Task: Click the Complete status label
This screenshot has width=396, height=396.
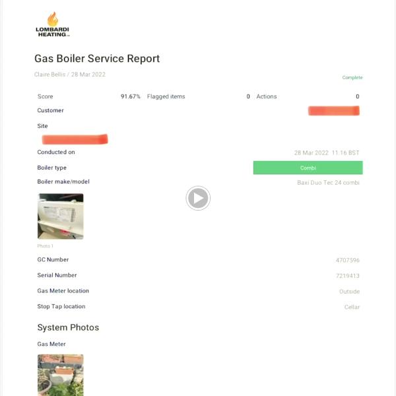Action: pyautogui.click(x=352, y=78)
